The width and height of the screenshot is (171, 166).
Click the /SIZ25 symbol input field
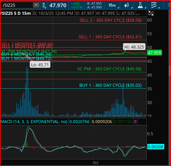[x=16, y=5]
